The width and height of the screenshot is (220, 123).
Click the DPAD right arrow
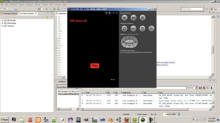tap(136, 42)
